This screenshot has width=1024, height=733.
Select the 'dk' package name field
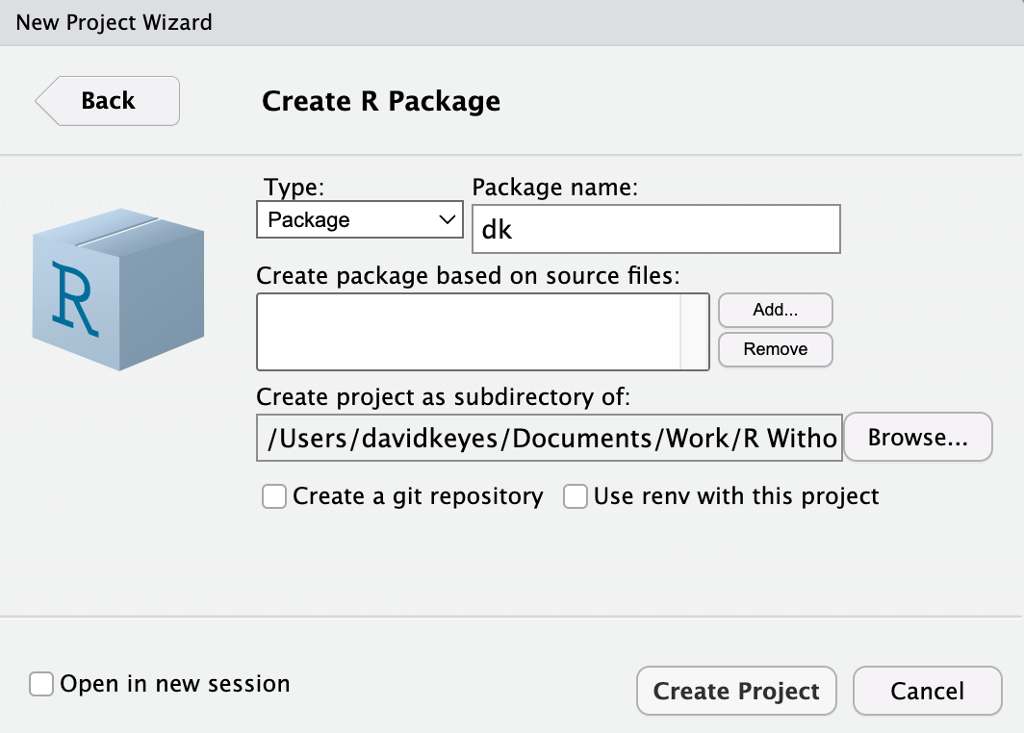(655, 228)
